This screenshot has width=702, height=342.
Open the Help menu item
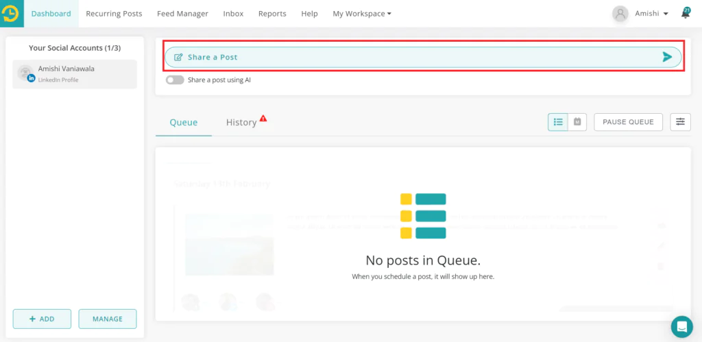309,14
